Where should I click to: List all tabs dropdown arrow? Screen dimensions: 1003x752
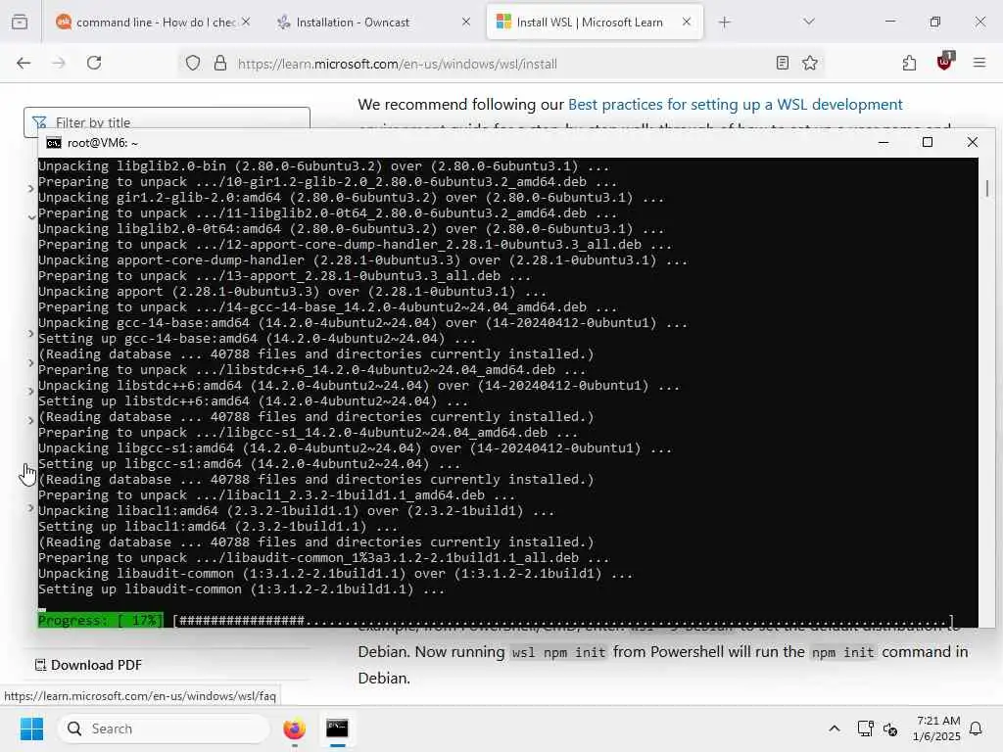[808, 22]
